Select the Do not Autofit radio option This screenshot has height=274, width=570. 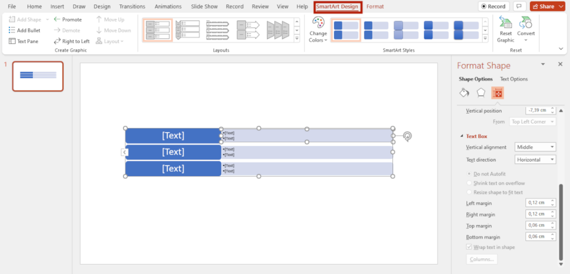tap(469, 174)
